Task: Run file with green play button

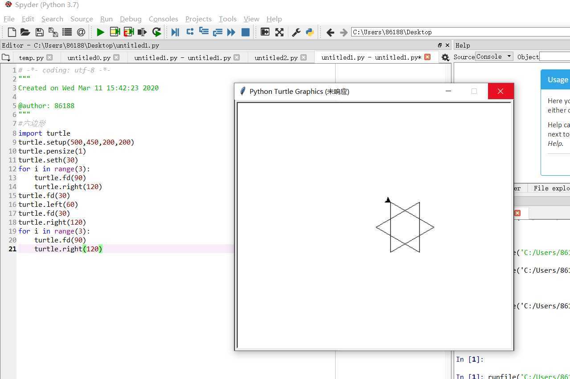Action: (100, 32)
